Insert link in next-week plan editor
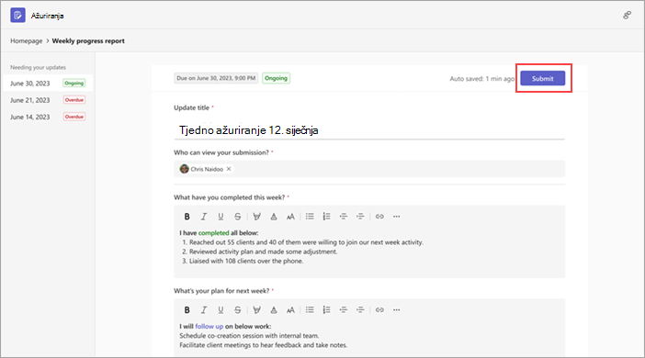 [379, 310]
